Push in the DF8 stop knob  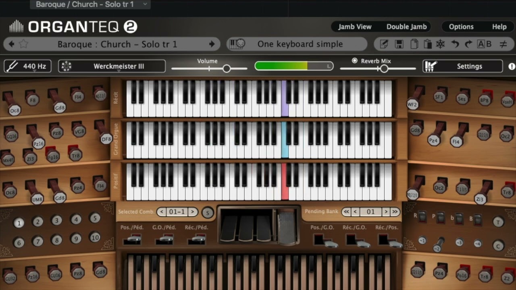click(106, 138)
